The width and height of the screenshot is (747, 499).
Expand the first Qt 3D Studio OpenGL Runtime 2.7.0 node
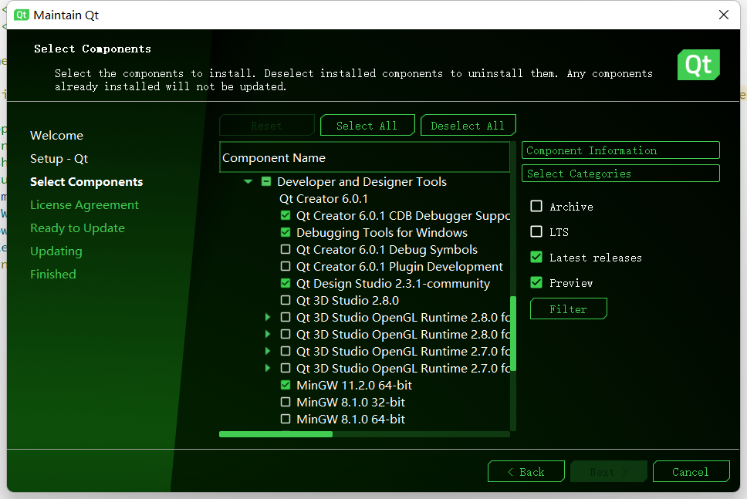[x=268, y=351]
